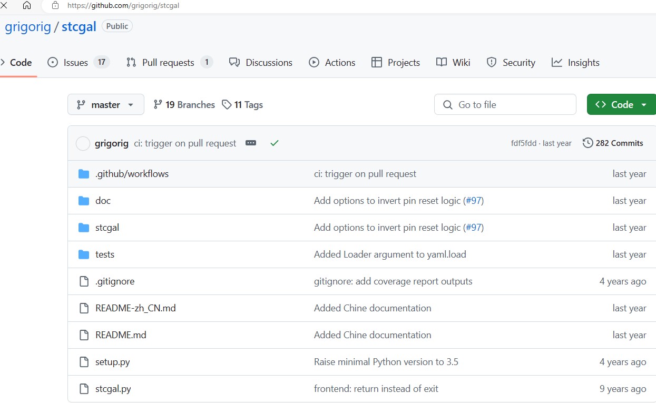Open grigorig user profile link

click(28, 27)
